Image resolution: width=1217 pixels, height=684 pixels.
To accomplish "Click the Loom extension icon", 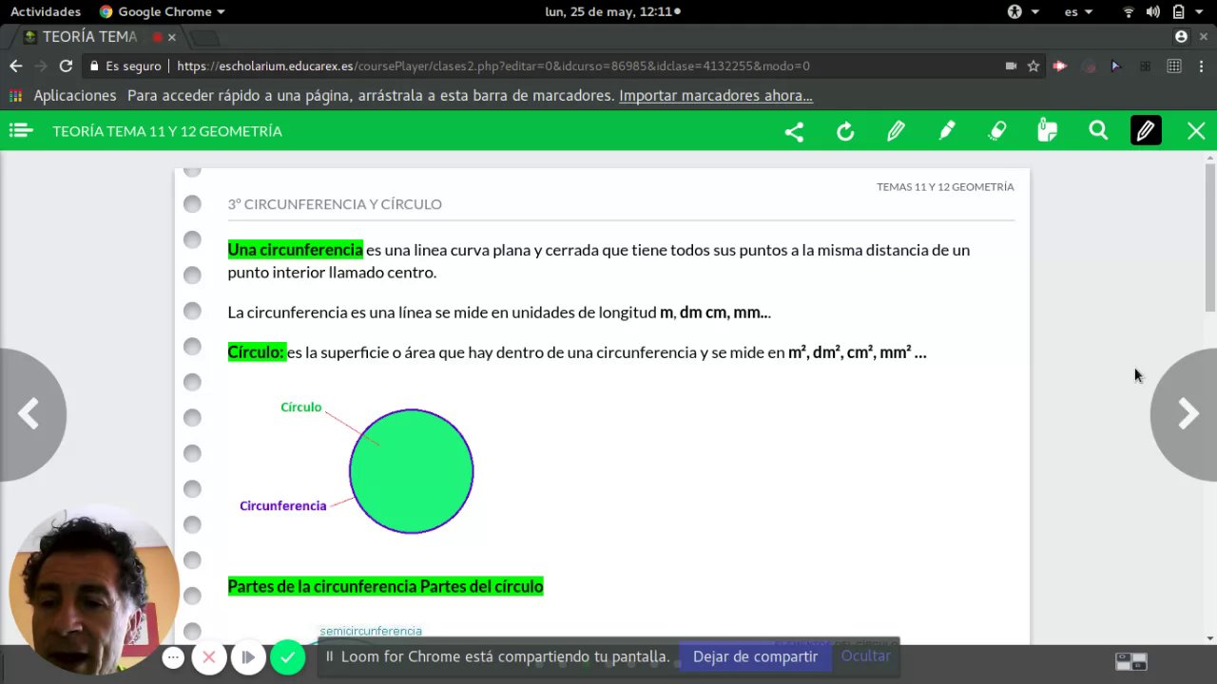I will [1089, 66].
